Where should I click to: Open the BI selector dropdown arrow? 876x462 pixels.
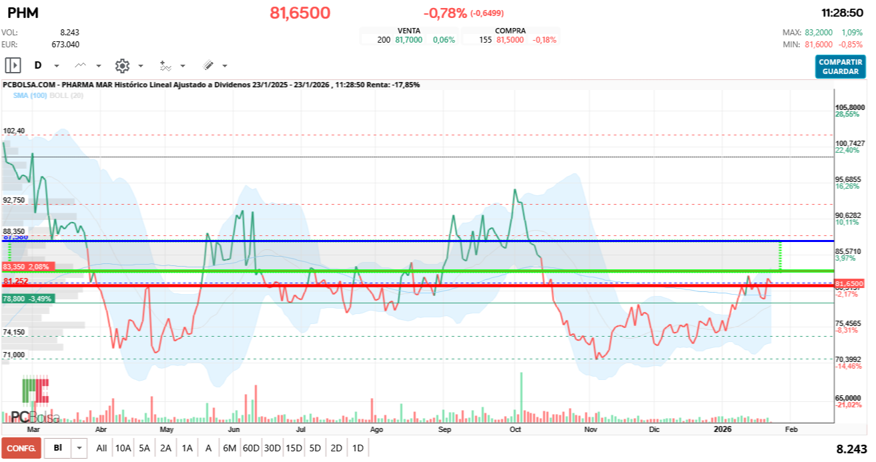coord(79,448)
